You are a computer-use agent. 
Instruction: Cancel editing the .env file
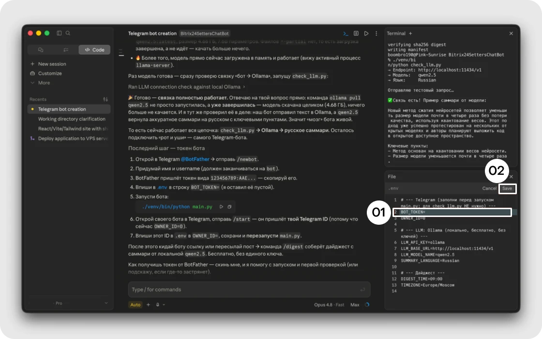click(489, 188)
